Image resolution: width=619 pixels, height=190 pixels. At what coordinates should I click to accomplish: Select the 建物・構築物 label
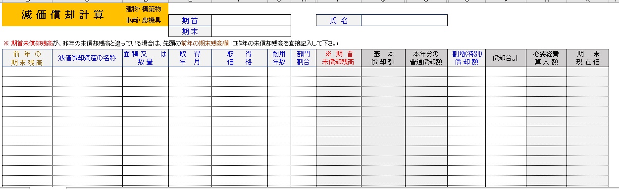tap(144, 9)
